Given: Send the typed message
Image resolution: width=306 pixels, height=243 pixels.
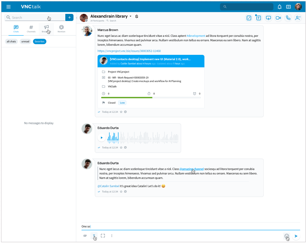Looking at the screenshot, I should tap(296, 236).
